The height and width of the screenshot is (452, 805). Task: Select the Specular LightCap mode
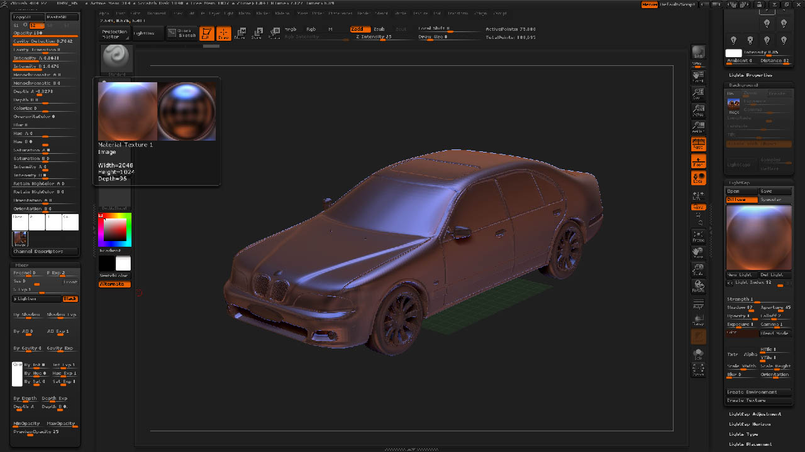[775, 200]
